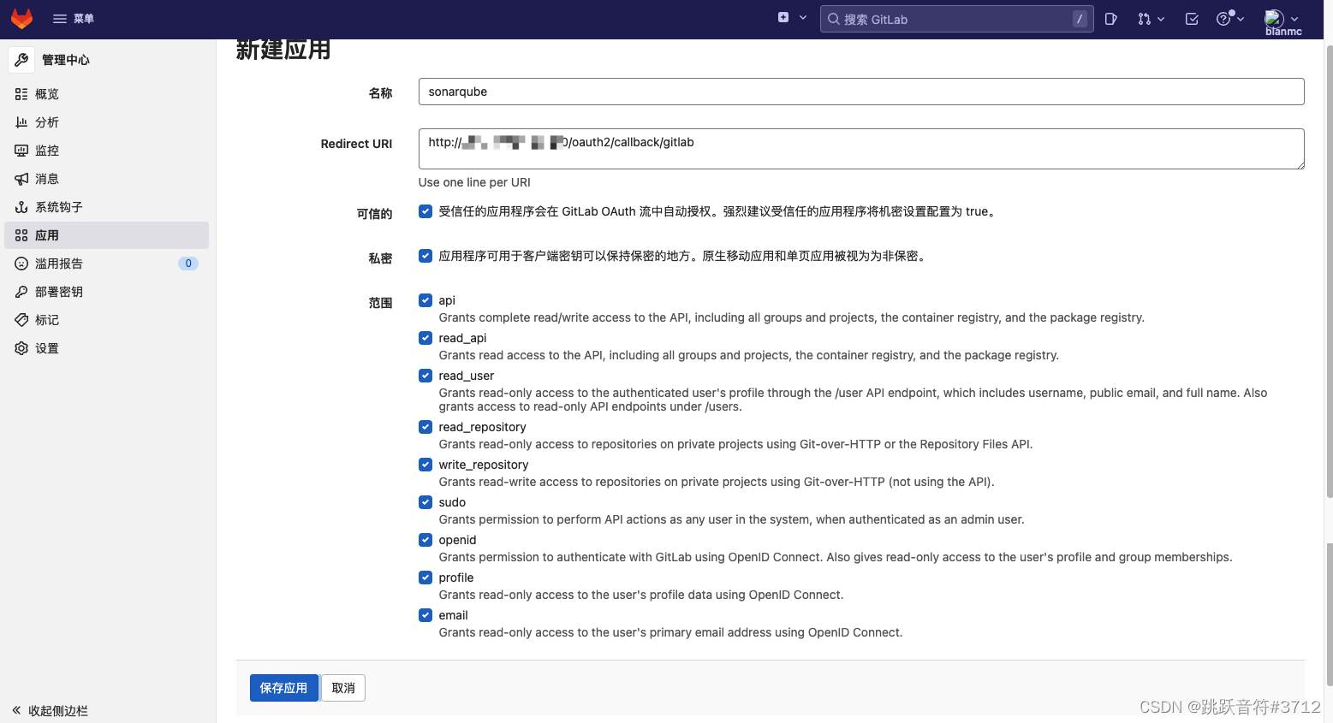Toggle the read_user scope checkbox
The height and width of the screenshot is (723, 1333).
click(425, 376)
